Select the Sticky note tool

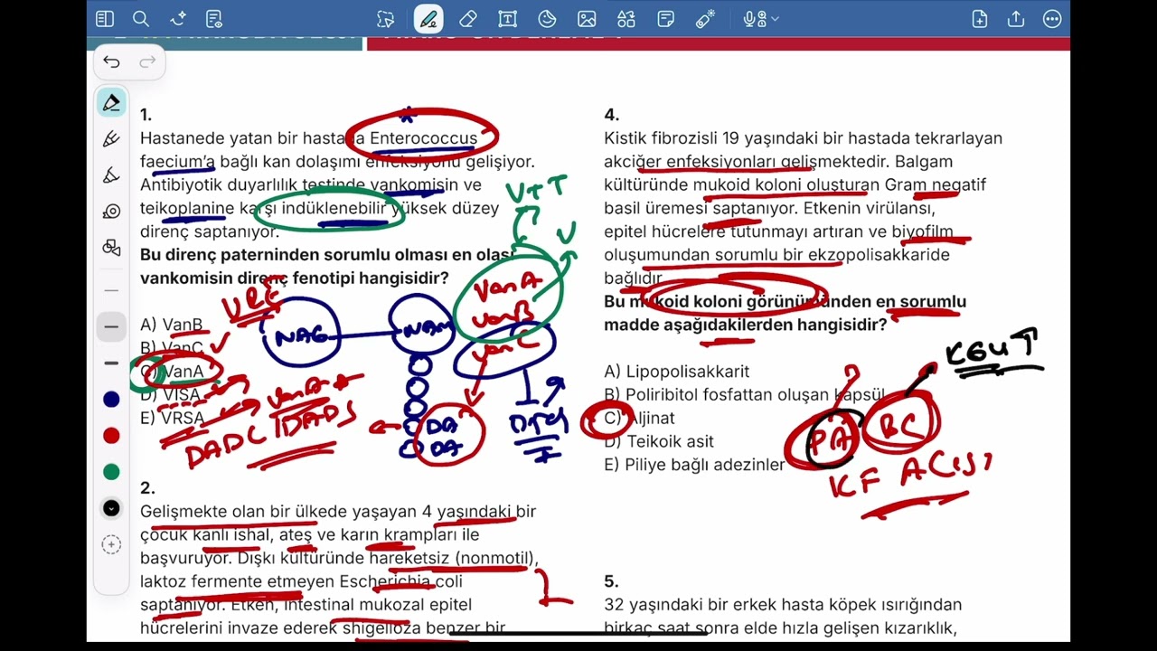pyautogui.click(x=666, y=18)
